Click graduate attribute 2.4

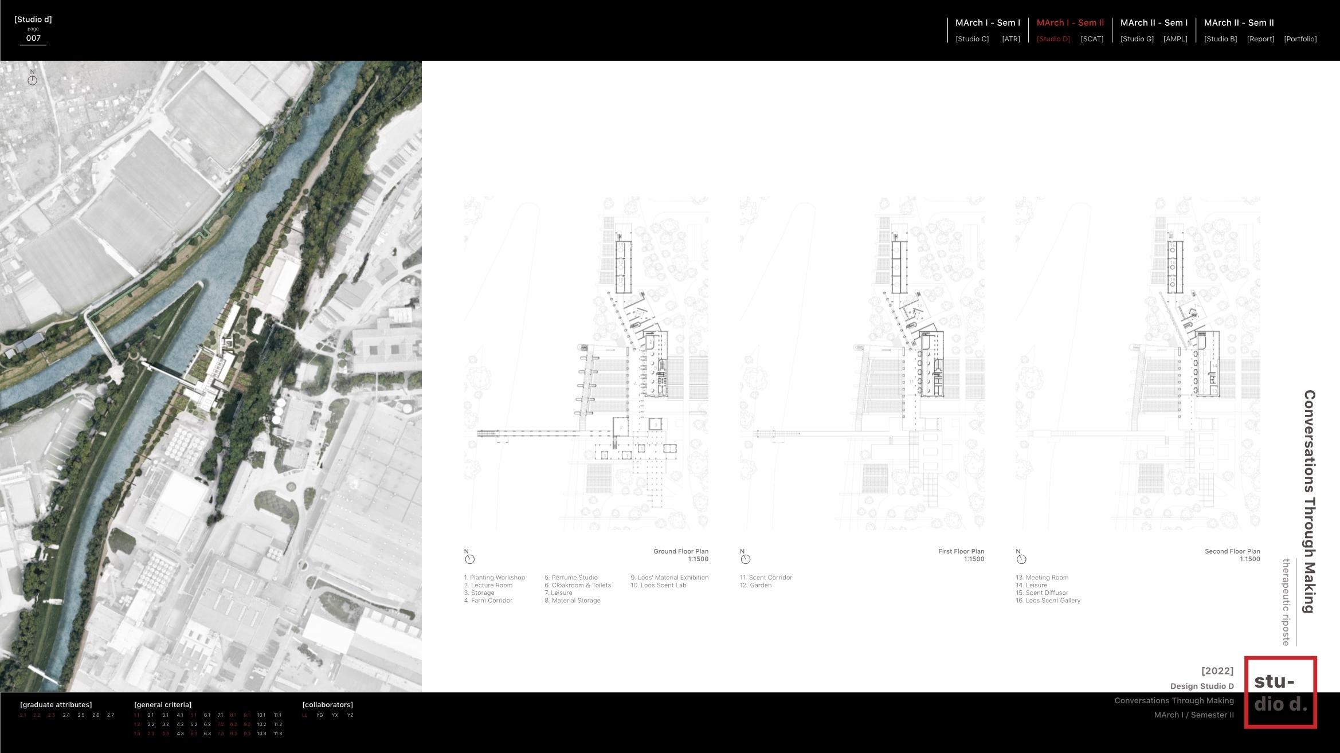(66, 715)
